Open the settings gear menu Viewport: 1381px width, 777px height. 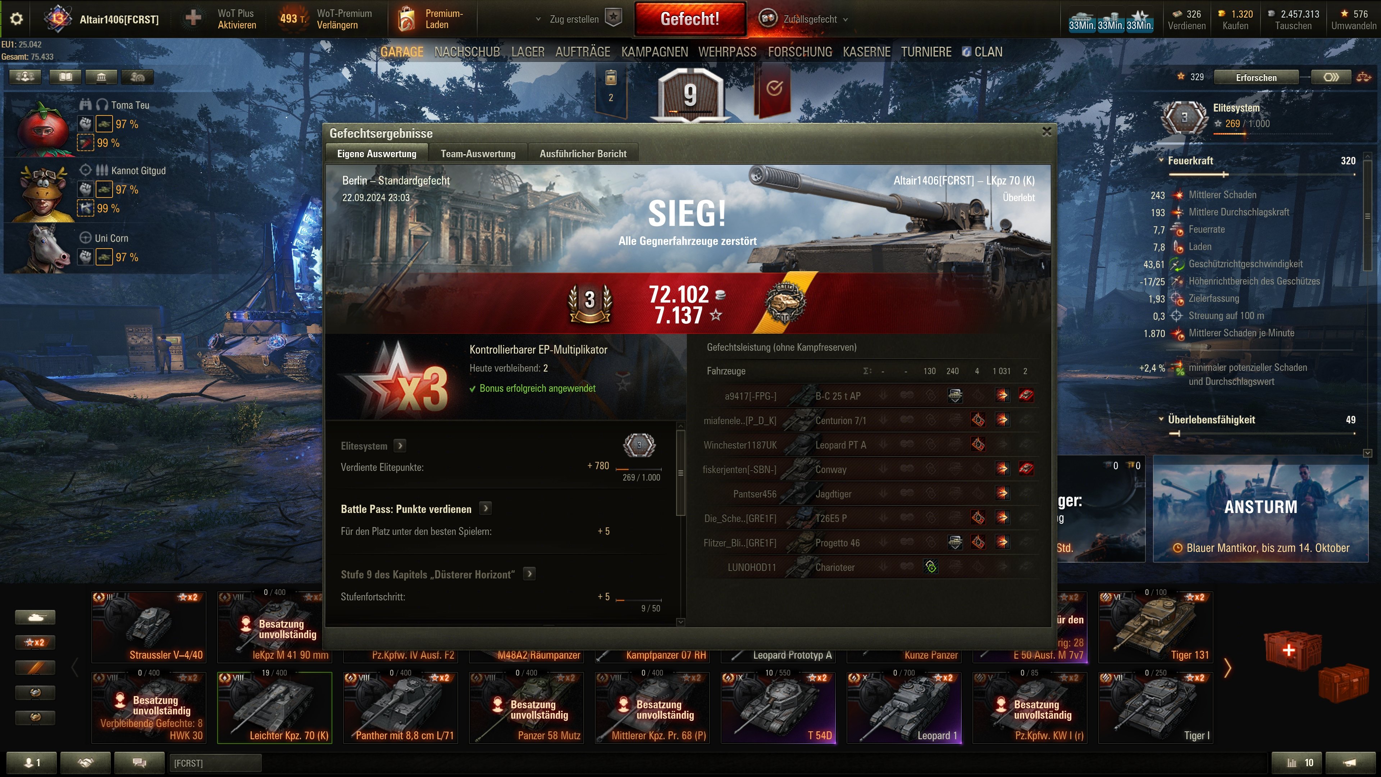pos(17,19)
